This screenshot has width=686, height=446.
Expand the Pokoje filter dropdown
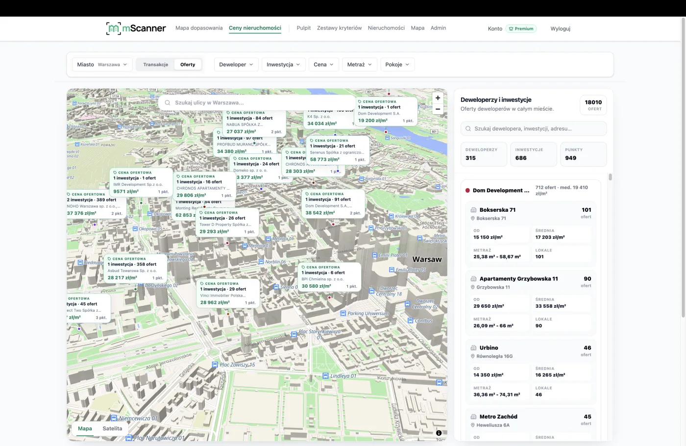point(397,65)
